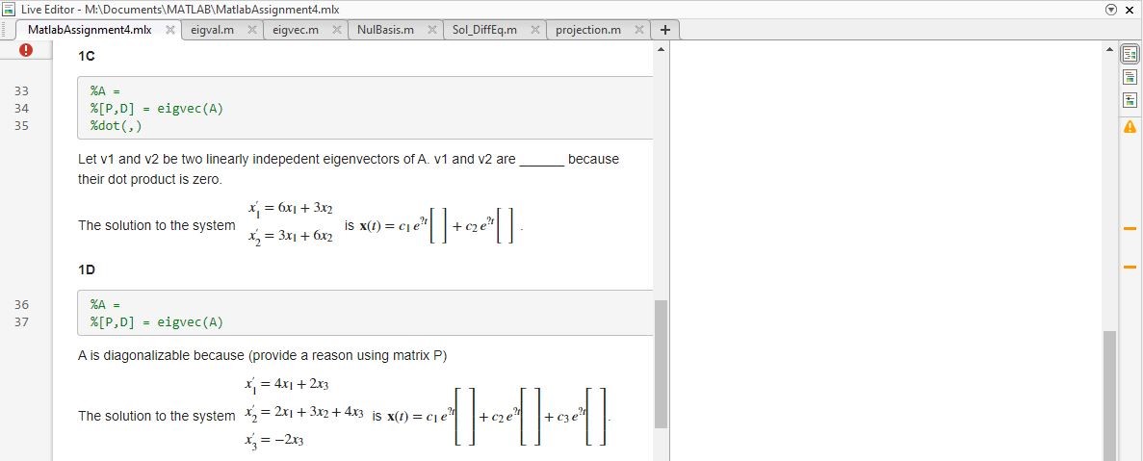This screenshot has height=461, width=1143.
Task: Click equation x1' = 4x1 + 2x3
Action: (x=287, y=384)
